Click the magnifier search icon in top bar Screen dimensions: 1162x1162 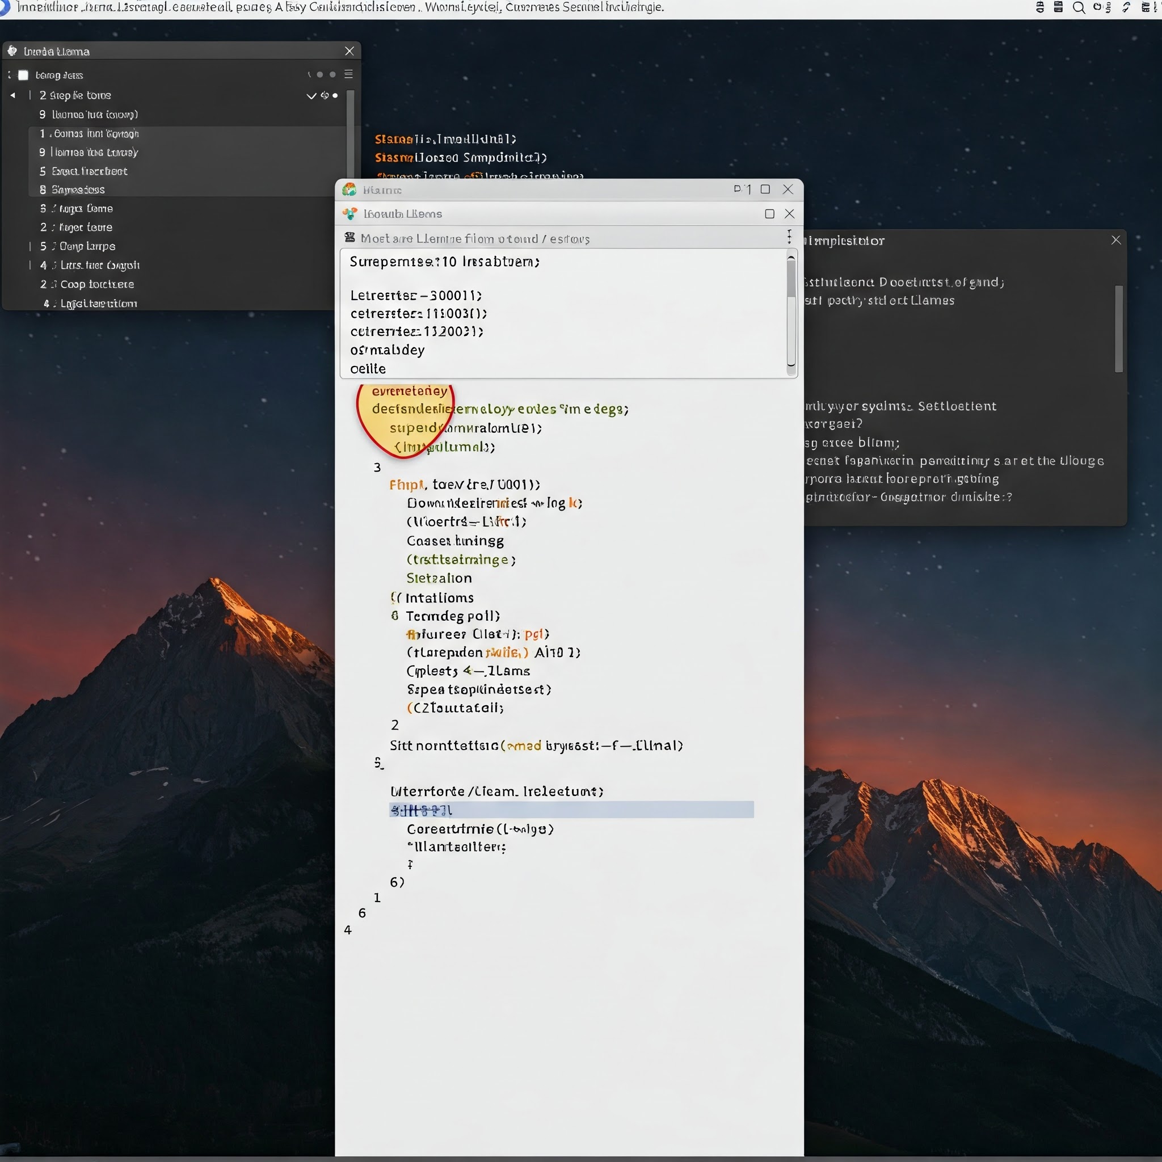tap(1079, 8)
